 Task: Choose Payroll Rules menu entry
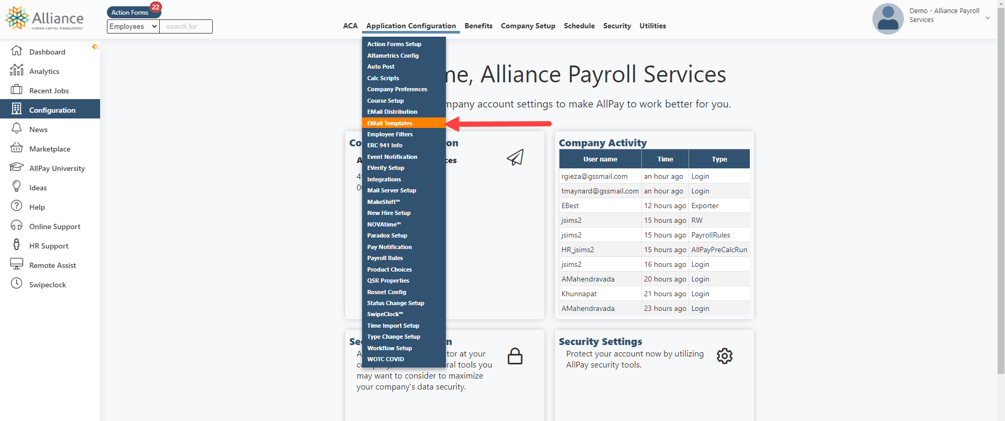(403, 258)
